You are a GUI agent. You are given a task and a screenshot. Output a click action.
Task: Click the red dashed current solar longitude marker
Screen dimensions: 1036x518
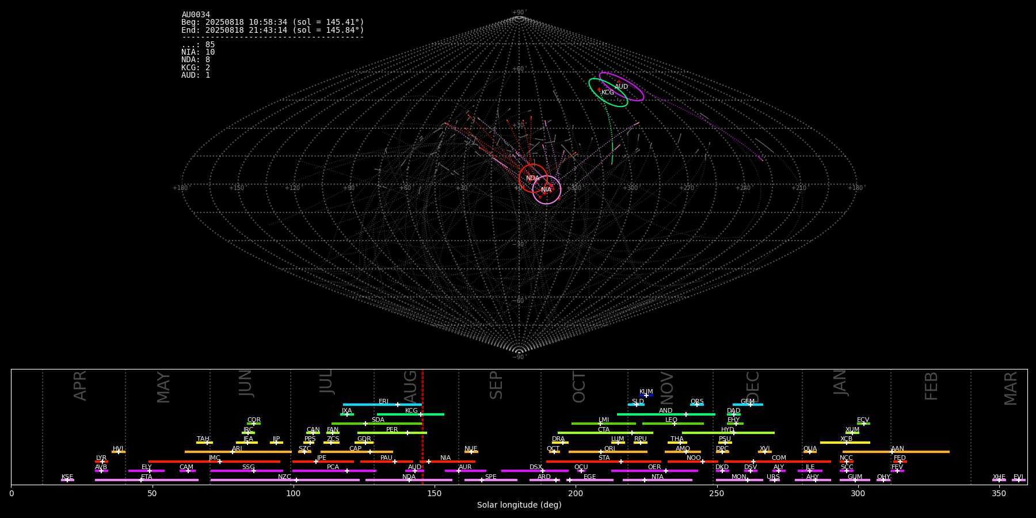pos(422,426)
